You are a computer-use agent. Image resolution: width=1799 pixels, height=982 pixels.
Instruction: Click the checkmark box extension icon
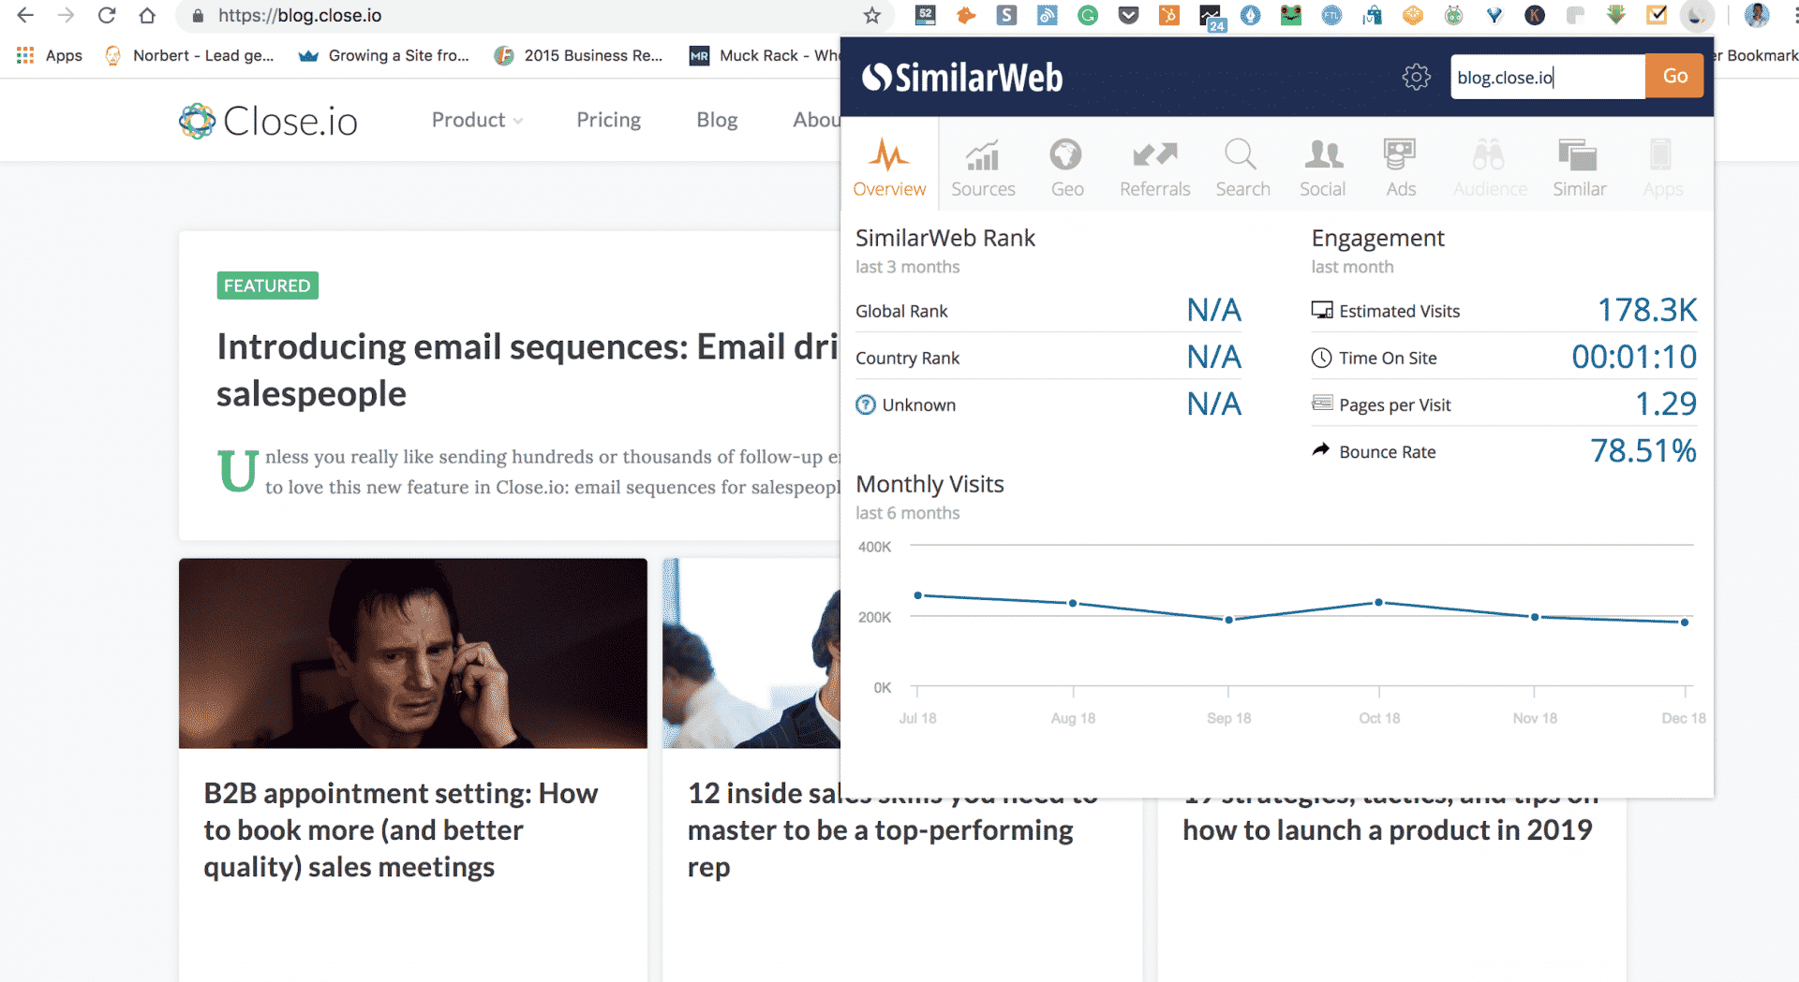[x=1657, y=15]
